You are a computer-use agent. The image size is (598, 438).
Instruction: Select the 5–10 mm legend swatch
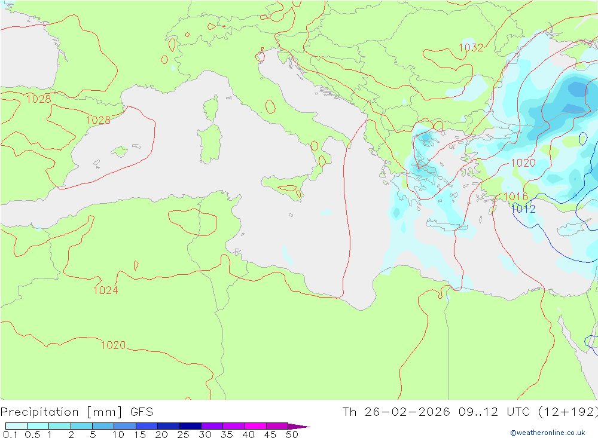tap(103, 426)
